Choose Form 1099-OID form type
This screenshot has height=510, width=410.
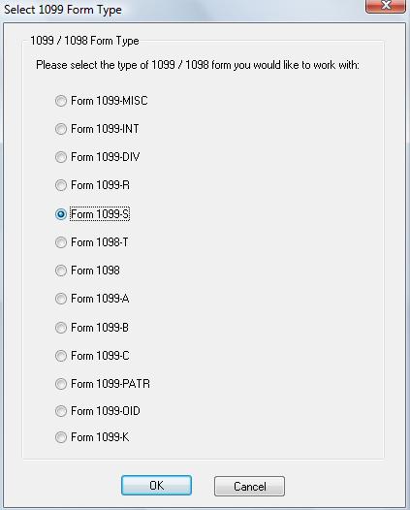tap(61, 411)
